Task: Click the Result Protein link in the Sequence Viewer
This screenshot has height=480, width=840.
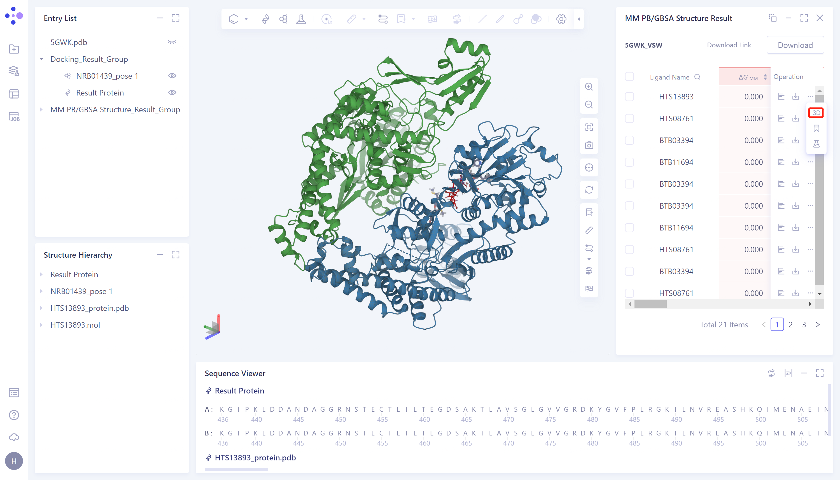Action: point(239,391)
